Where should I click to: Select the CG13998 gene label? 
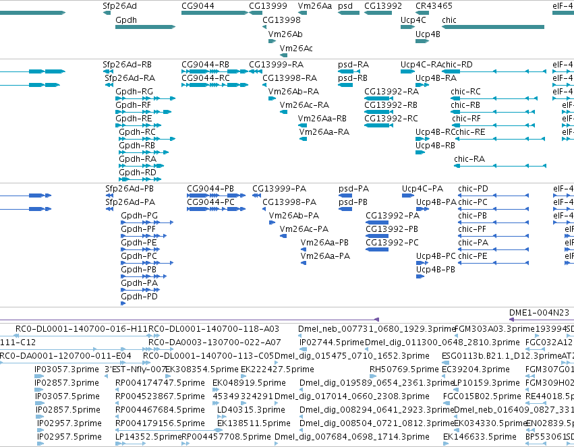[281, 20]
